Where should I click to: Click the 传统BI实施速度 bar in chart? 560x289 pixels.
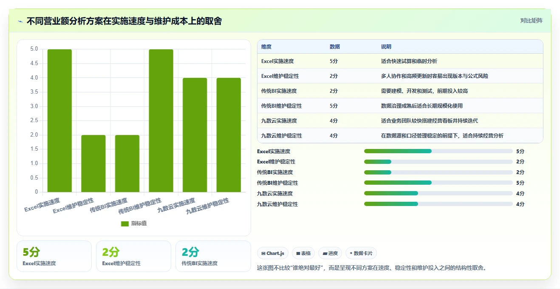[127, 163]
